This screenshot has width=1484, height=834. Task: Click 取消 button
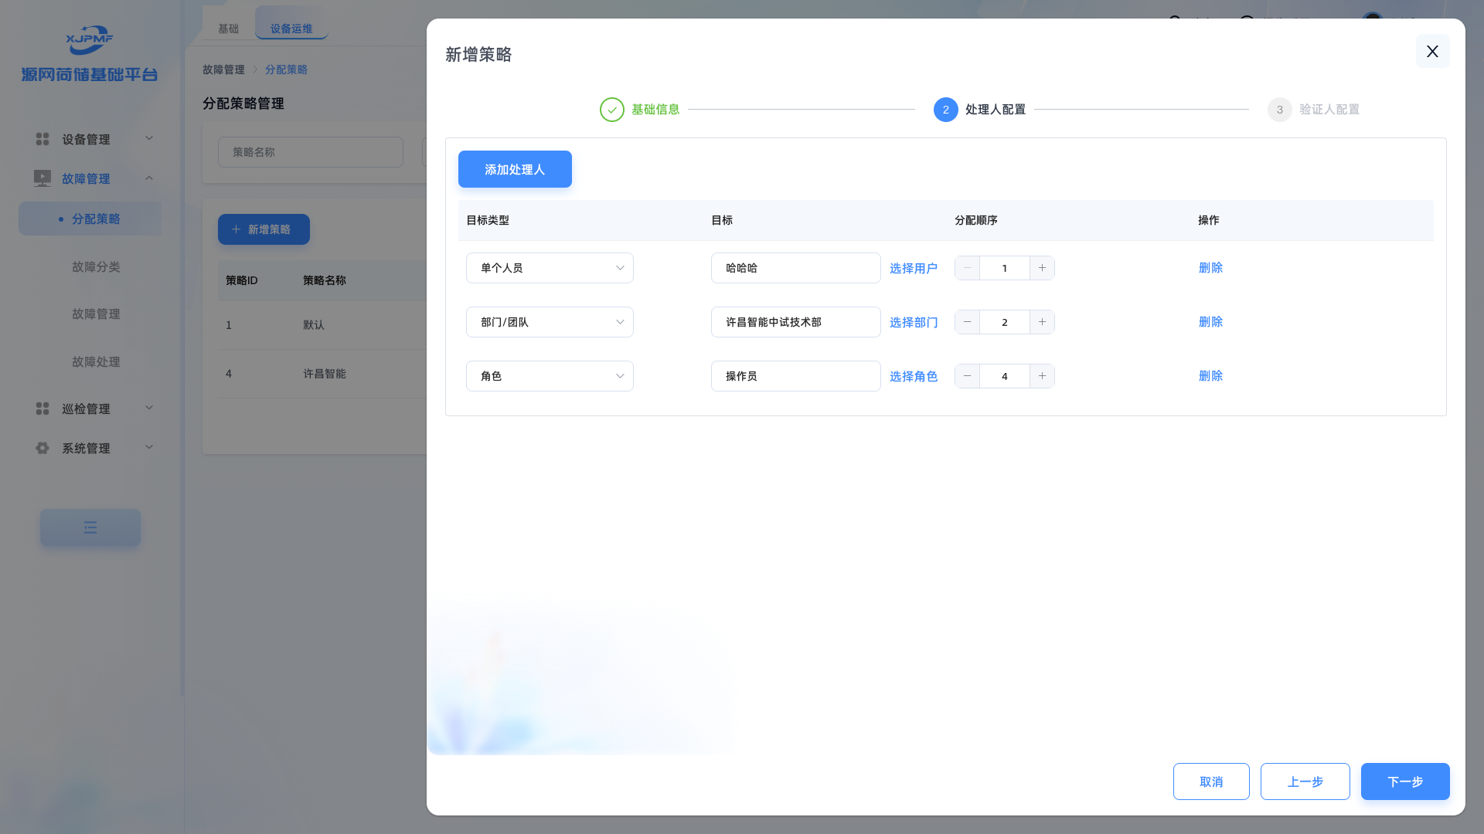pos(1210,781)
